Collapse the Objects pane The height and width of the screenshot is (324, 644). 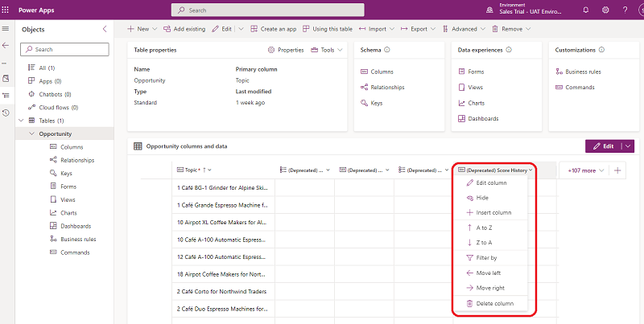pos(105,29)
